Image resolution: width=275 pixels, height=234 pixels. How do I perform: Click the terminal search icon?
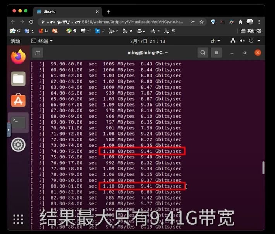[203, 52]
